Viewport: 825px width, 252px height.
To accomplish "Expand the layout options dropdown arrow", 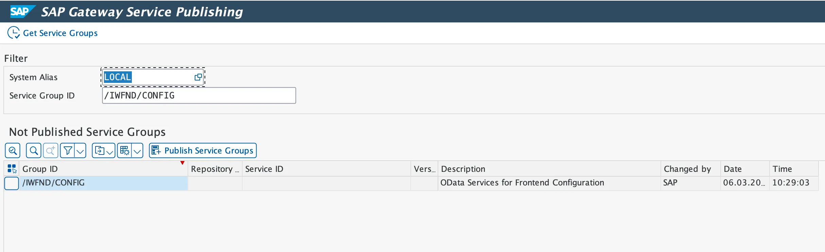I will pos(137,150).
